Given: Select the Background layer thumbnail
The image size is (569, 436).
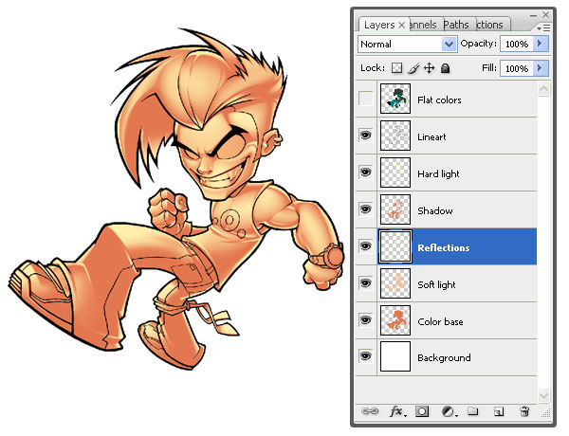Looking at the screenshot, I should pos(395,356).
